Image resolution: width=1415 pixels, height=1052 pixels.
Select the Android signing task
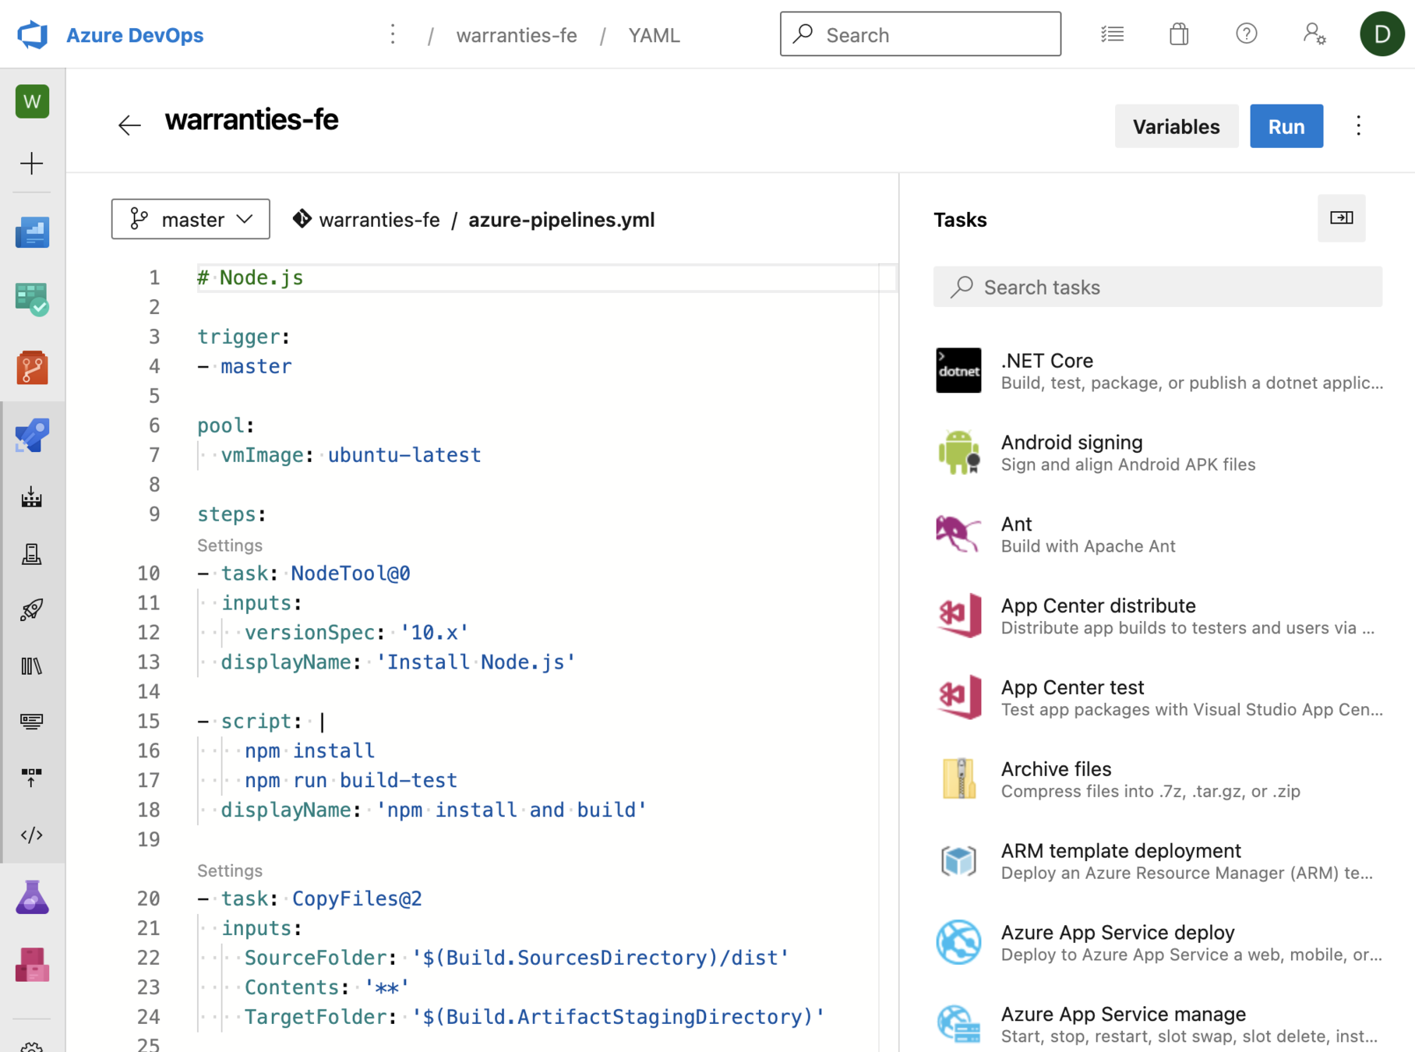[x=1158, y=453]
